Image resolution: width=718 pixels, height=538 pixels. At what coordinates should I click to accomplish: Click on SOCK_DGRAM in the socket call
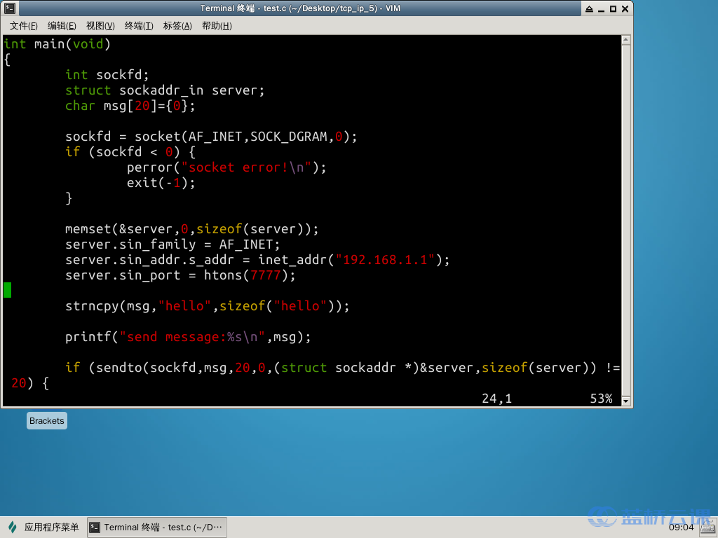click(288, 137)
